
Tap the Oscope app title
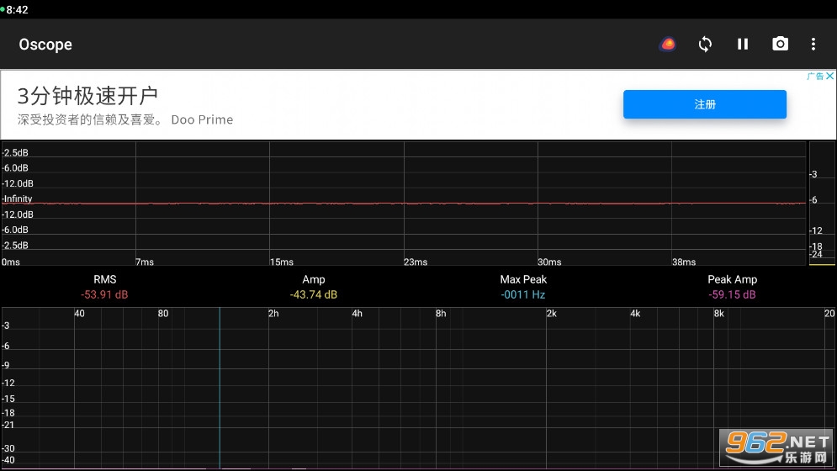click(x=45, y=45)
